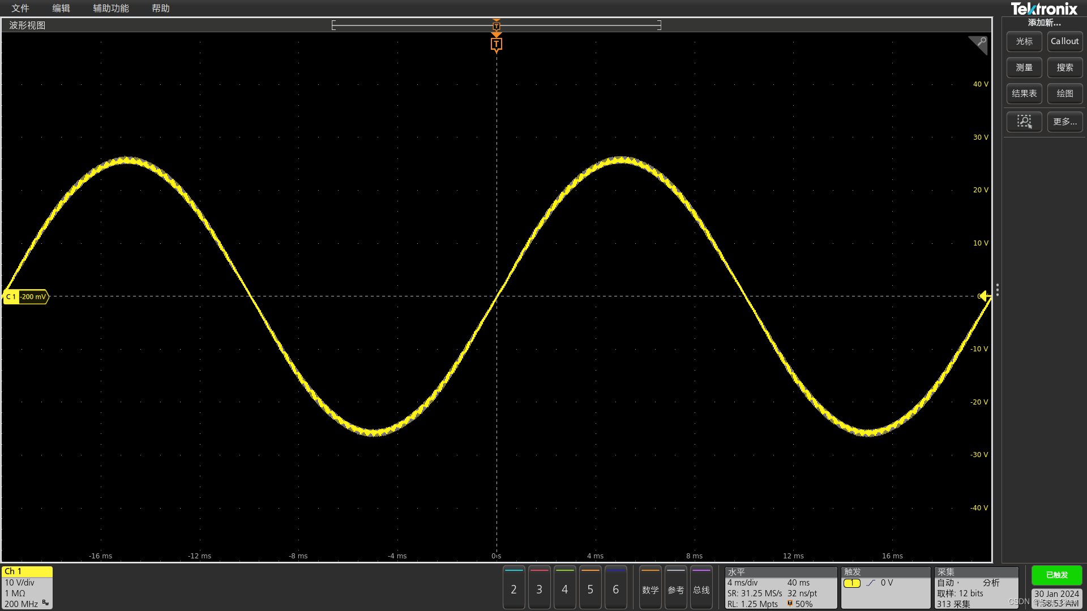Click the 测量 measure button
Image resolution: width=1087 pixels, height=611 pixels.
coord(1024,67)
